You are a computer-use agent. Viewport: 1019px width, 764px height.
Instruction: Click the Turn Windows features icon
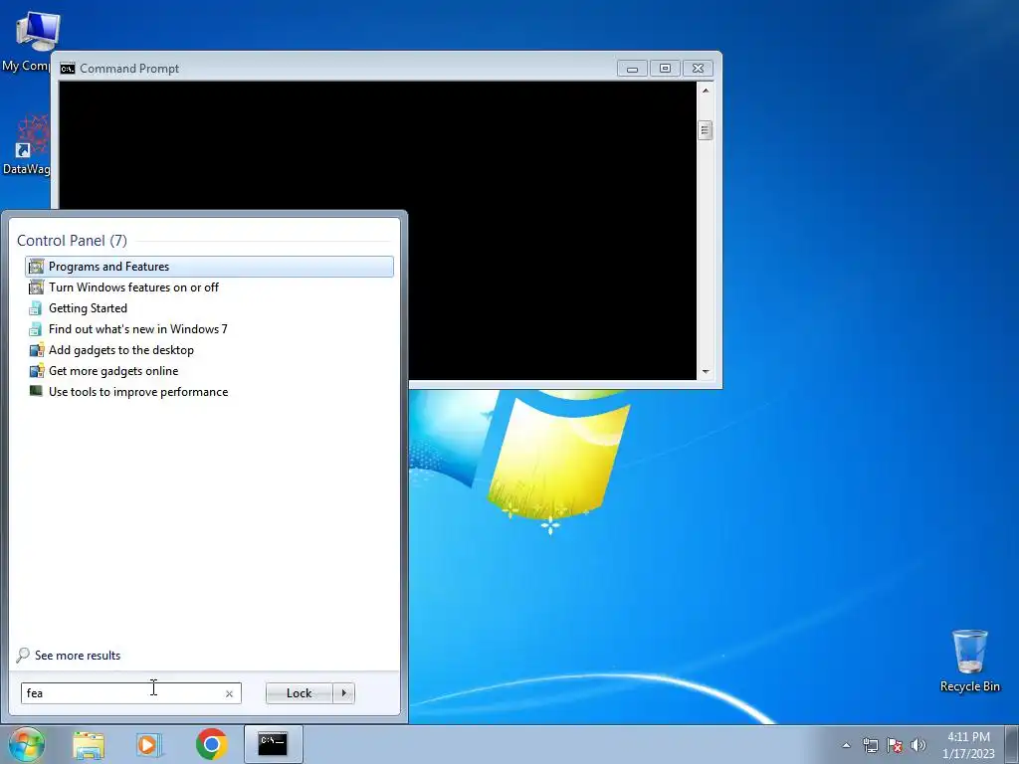(x=37, y=287)
